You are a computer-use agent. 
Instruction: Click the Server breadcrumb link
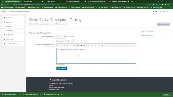pyautogui.click(x=52, y=24)
